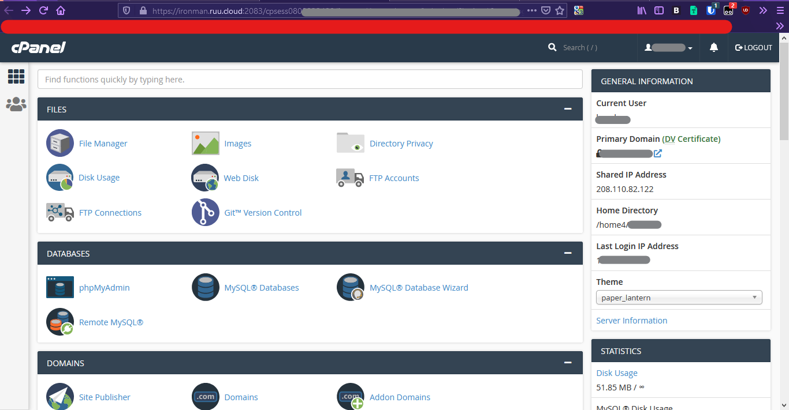The height and width of the screenshot is (410, 789).
Task: Open the Firefox hamburger menu
Action: pos(780,10)
